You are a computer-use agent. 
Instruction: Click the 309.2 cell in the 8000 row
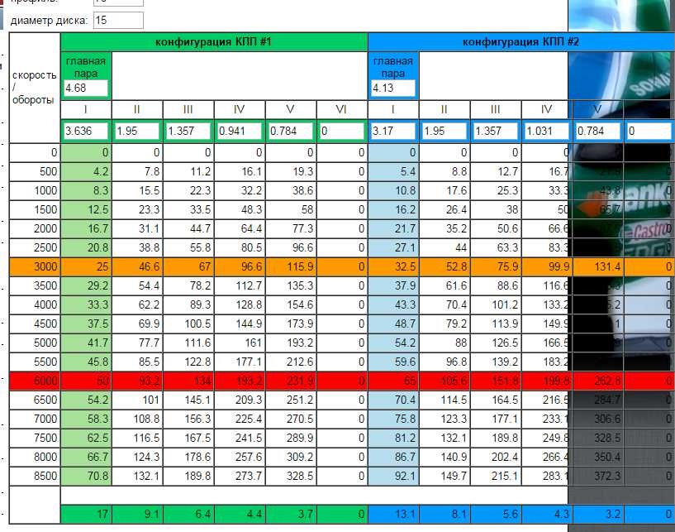[x=291, y=457]
